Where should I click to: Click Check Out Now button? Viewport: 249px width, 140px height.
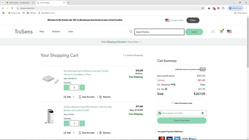point(182,121)
